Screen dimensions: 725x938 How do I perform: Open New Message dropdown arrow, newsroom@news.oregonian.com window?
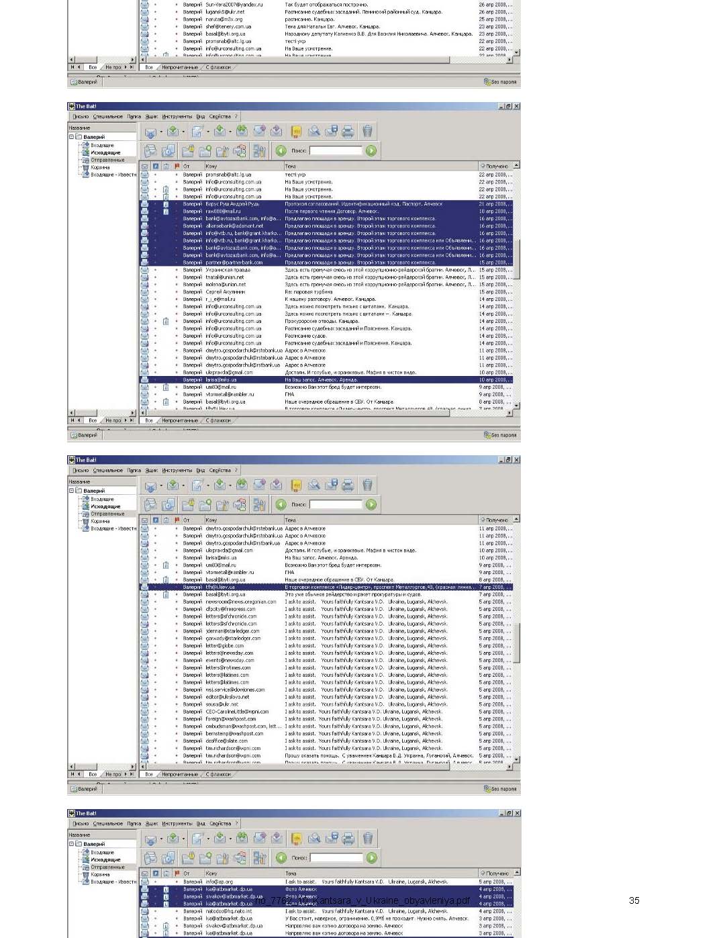click(207, 485)
